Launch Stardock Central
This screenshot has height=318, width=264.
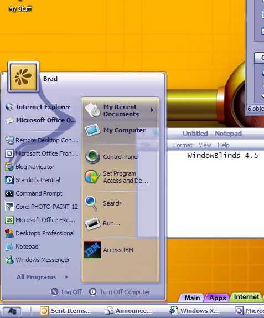(33, 180)
